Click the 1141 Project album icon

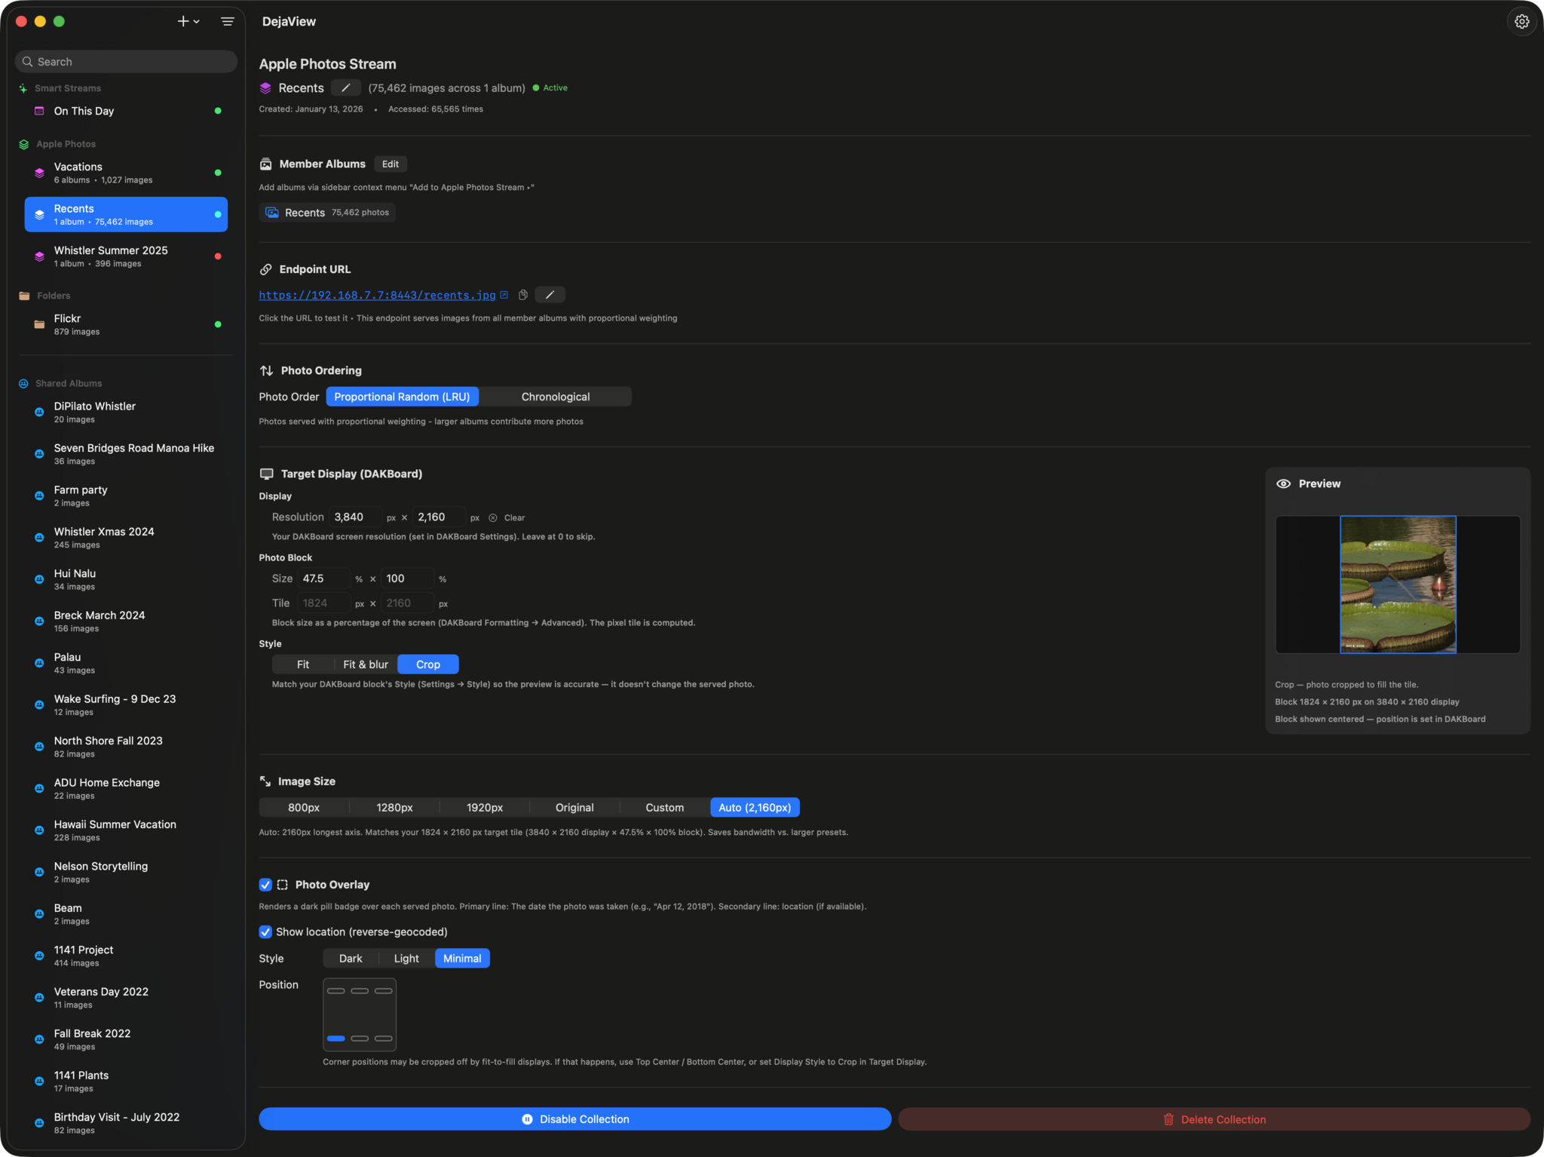(x=39, y=956)
